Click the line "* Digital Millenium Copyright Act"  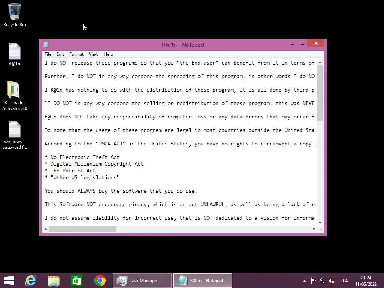[94, 164]
